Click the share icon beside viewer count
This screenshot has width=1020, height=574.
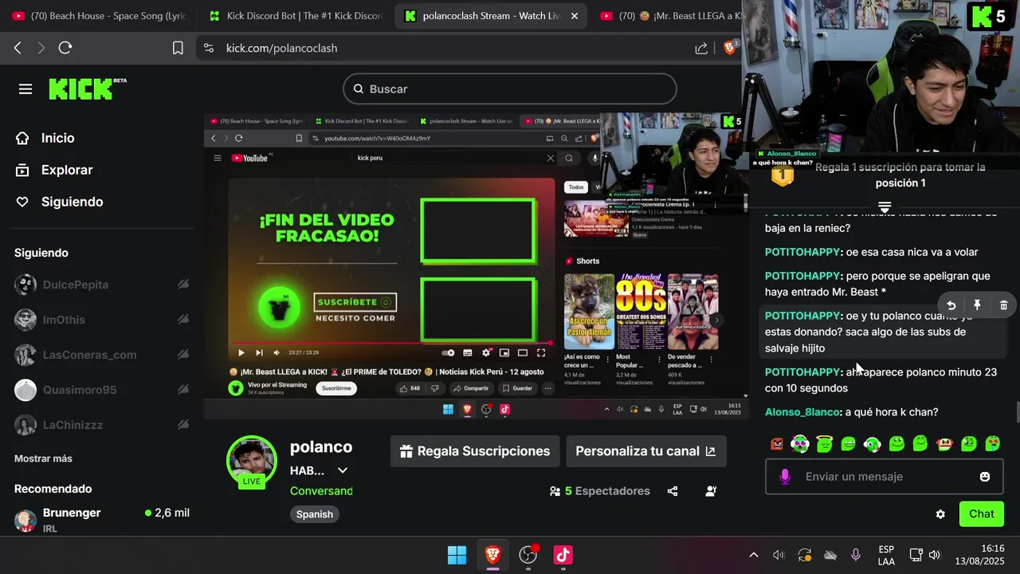point(673,491)
